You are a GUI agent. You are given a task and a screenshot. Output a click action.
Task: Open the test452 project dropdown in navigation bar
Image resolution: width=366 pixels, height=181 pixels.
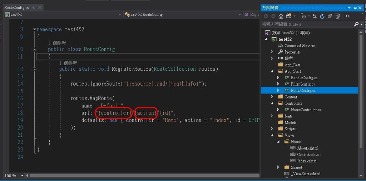120,15
